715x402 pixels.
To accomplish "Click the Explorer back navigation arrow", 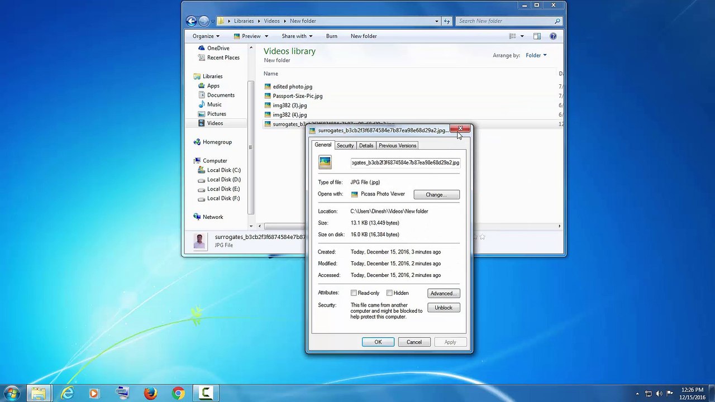I will pyautogui.click(x=192, y=21).
